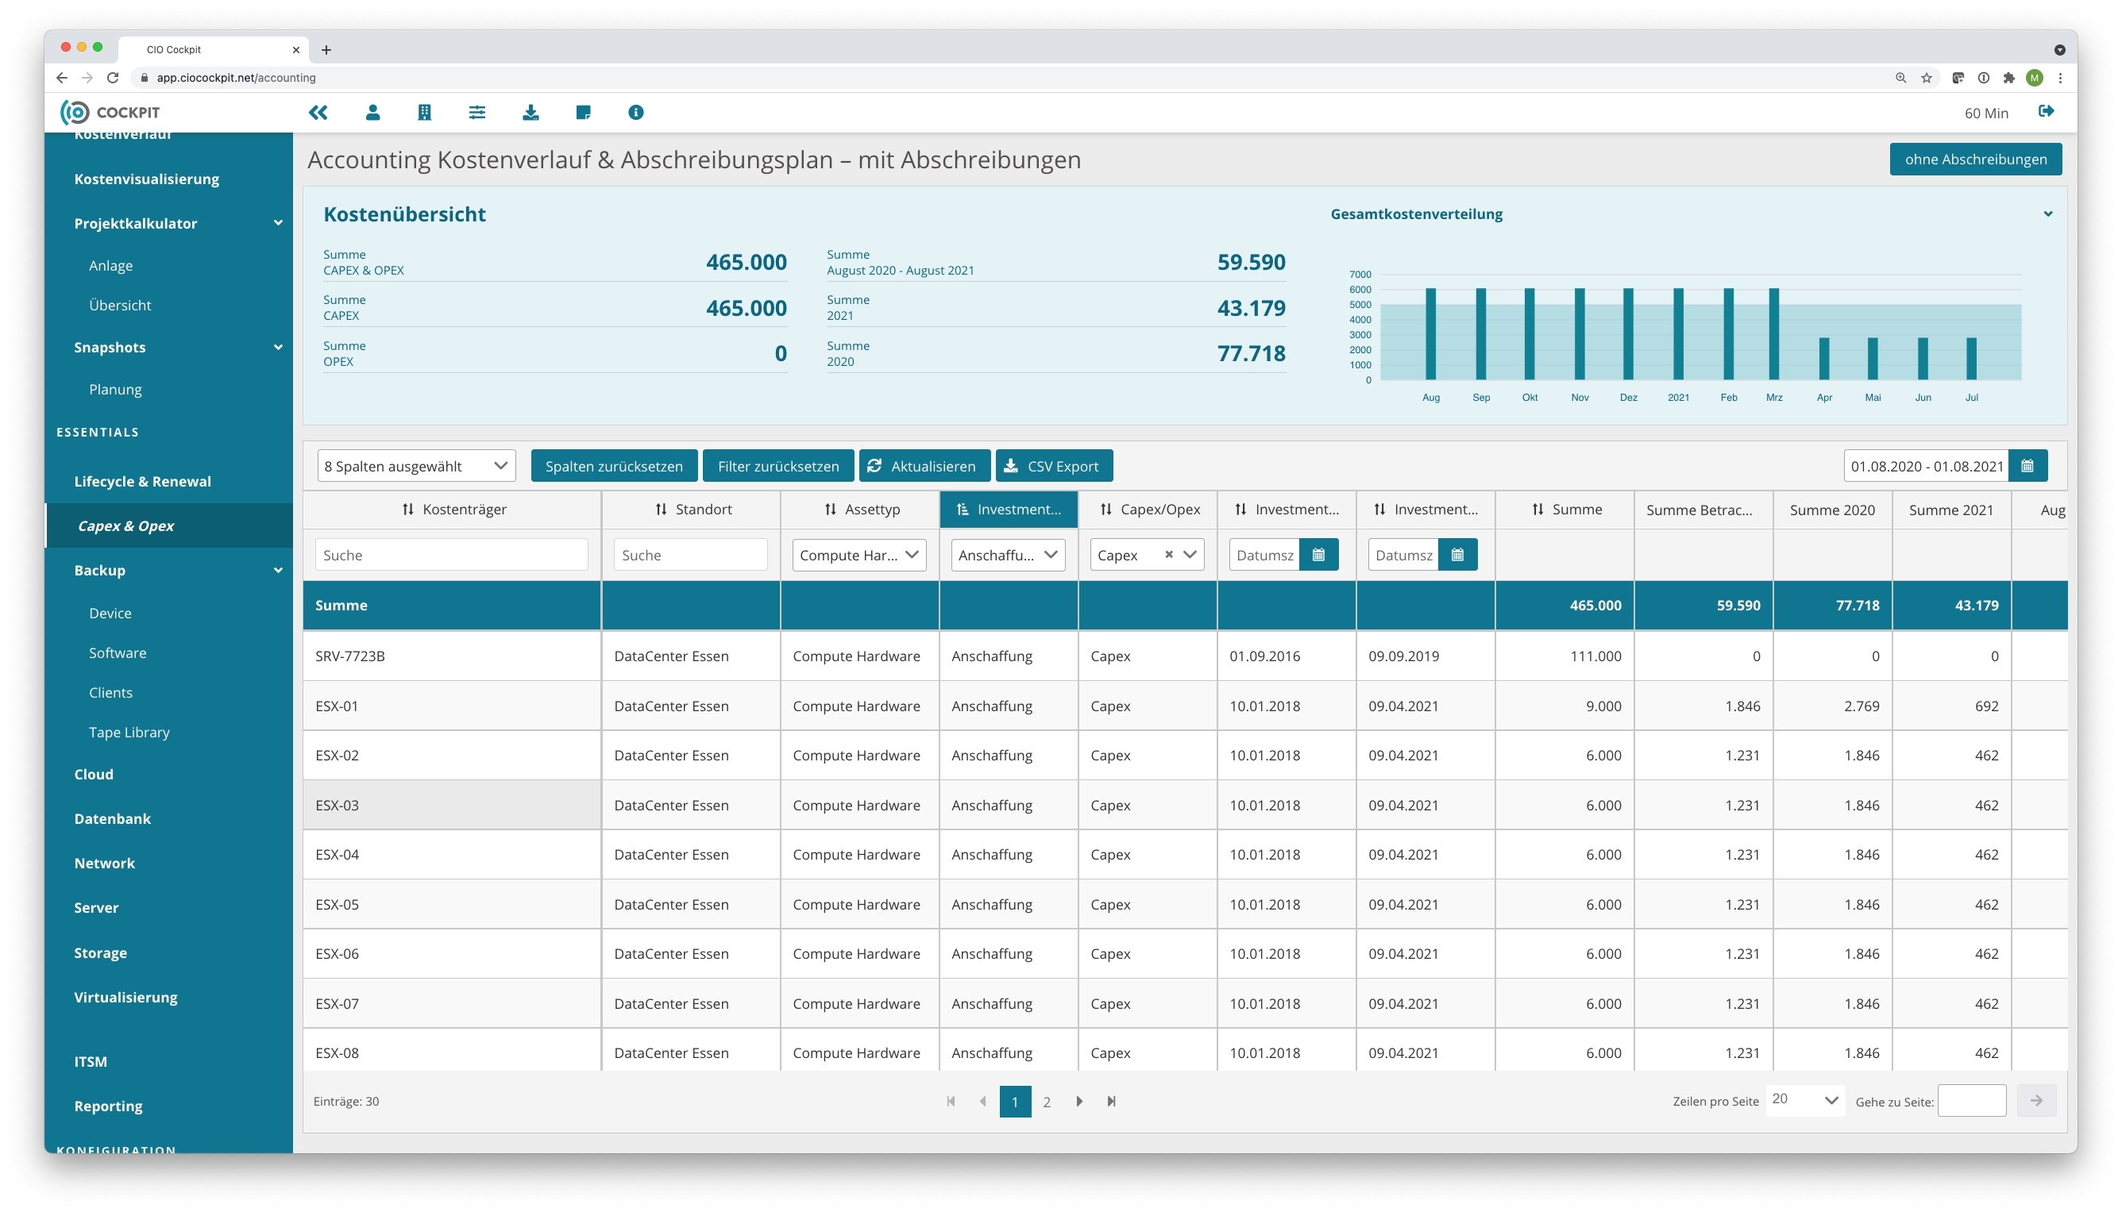Viewport: 2122px width, 1212px height.
Task: Open calendar icon beside date range field
Action: pos(2027,466)
